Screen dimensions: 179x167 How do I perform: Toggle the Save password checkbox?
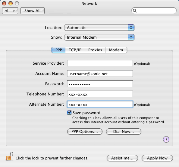tap(69, 113)
